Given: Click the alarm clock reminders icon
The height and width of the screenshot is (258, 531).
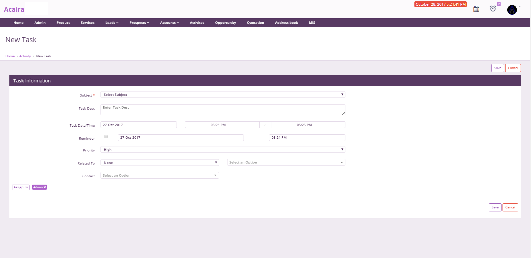Looking at the screenshot, I should point(493,9).
